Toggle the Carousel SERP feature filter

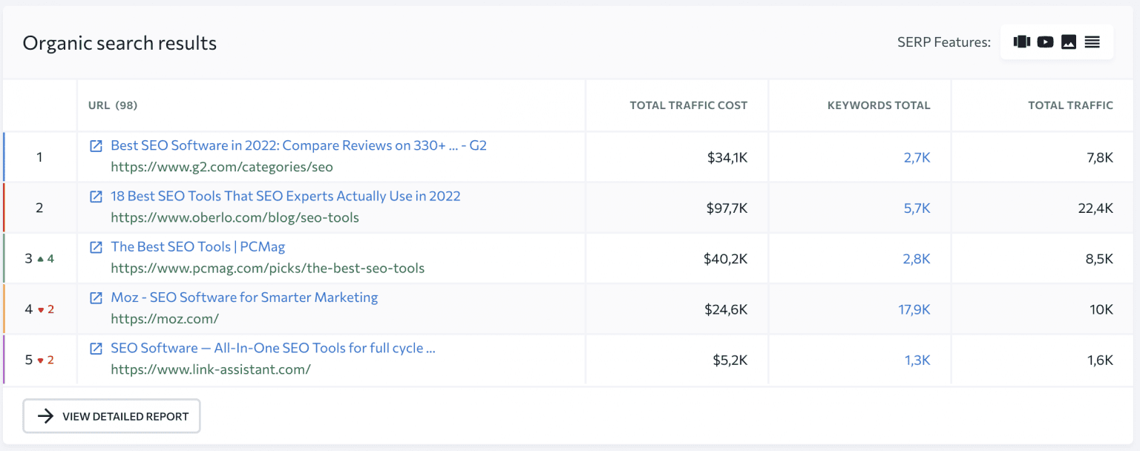tap(1021, 42)
